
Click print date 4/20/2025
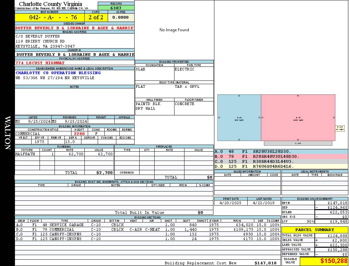pyautogui.click(x=230, y=203)
